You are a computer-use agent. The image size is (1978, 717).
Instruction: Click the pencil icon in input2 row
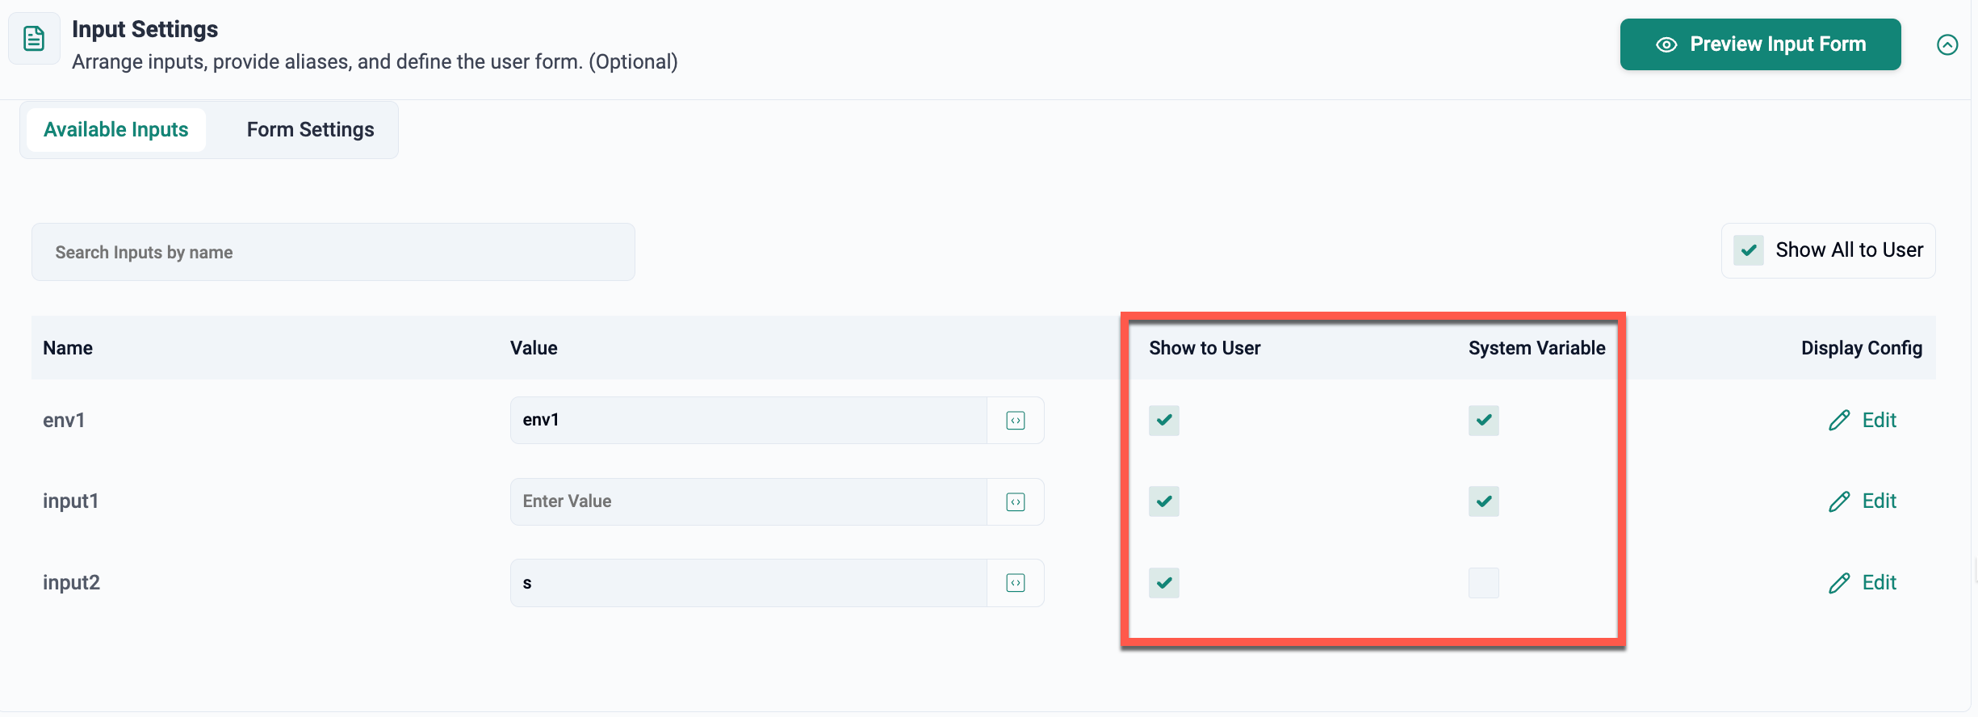(x=1839, y=583)
